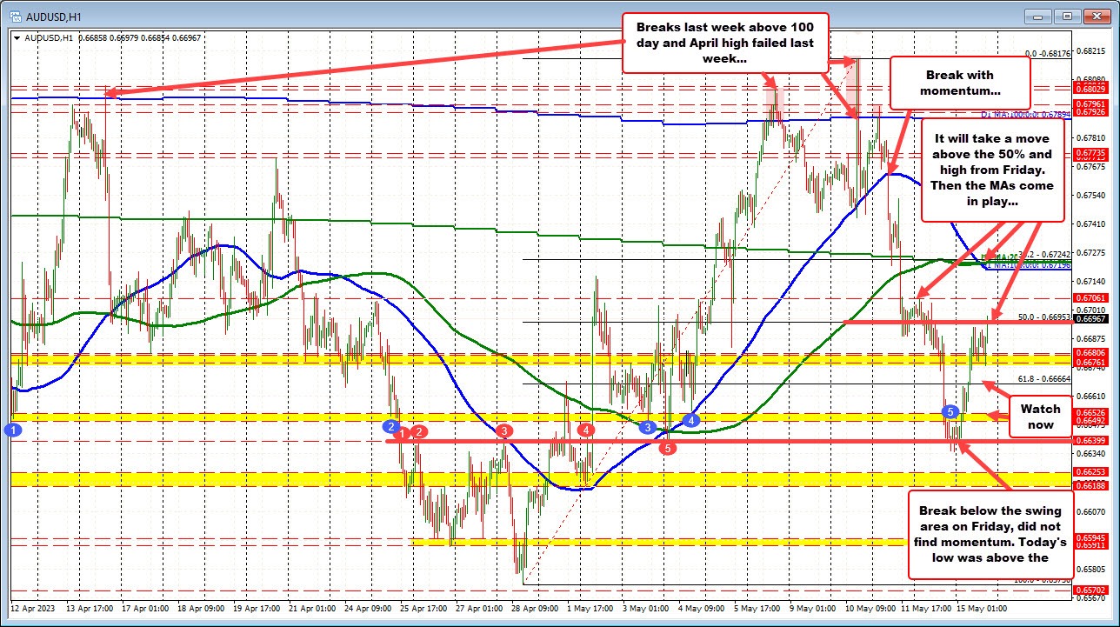This screenshot has width=1120, height=627.
Task: Select the "Breaks last week above 100 day" annotation
Action: (726, 43)
